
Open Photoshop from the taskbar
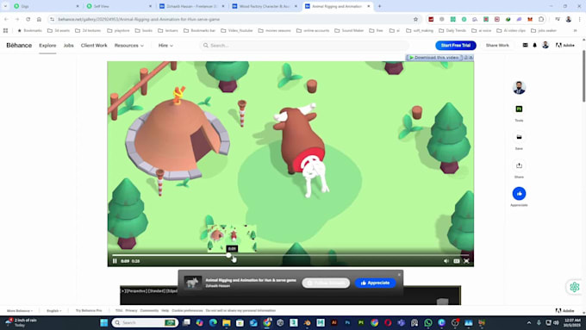[x=347, y=322]
